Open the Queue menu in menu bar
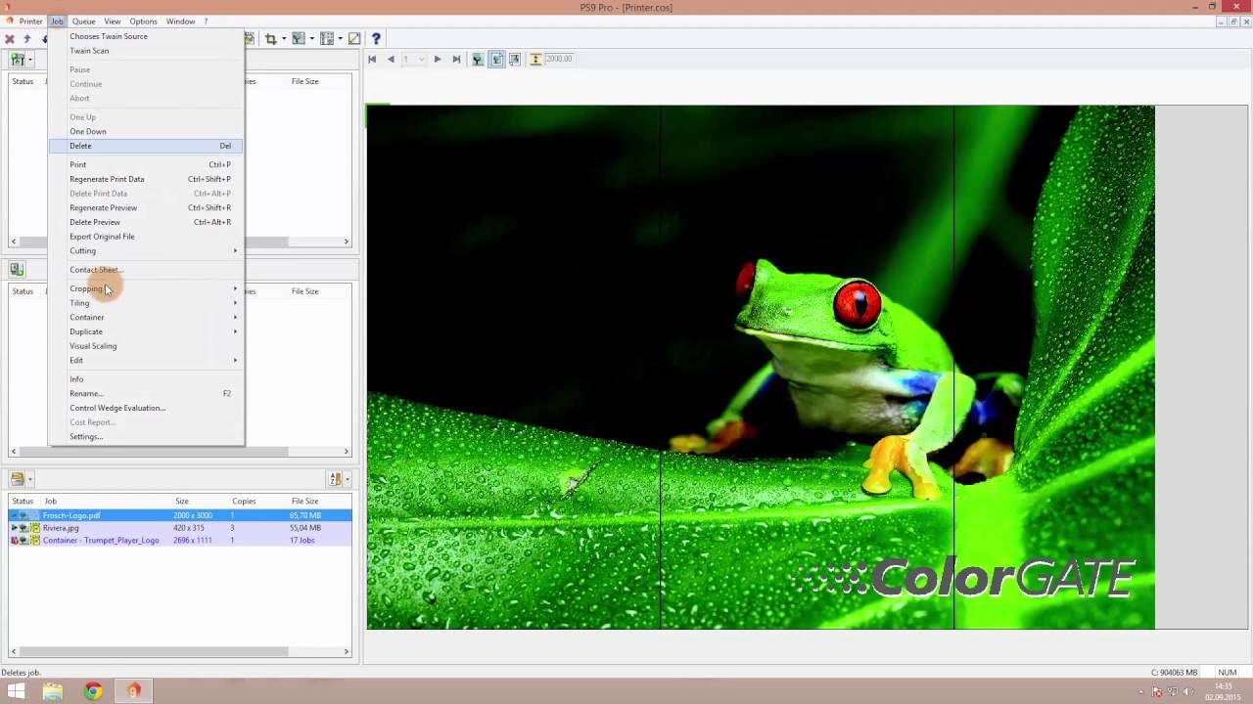The width and height of the screenshot is (1253, 704). click(83, 21)
